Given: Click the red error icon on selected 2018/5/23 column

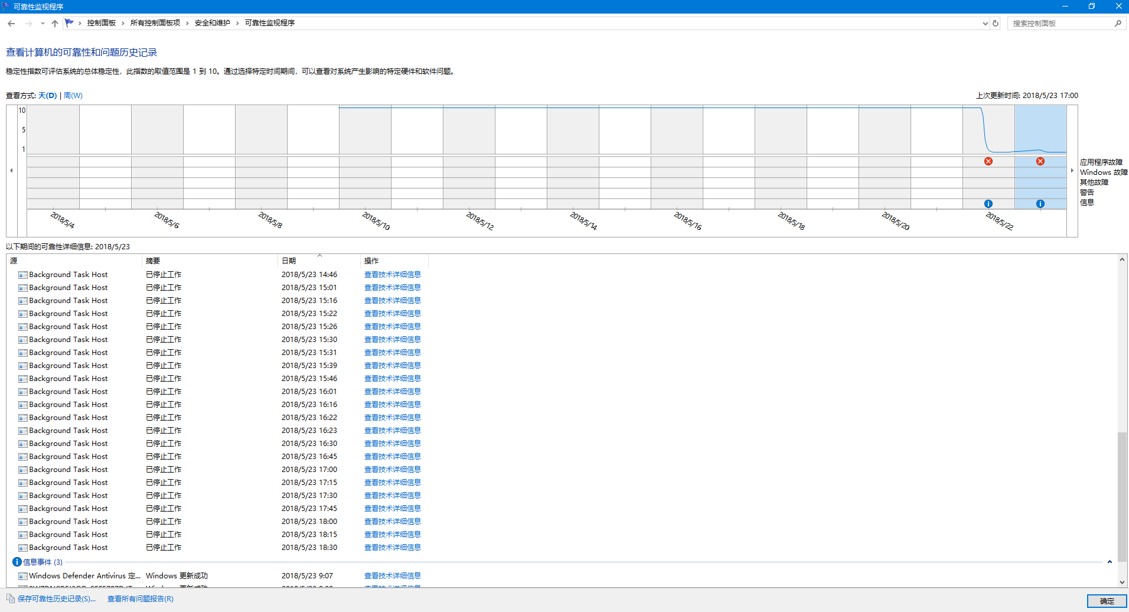Looking at the screenshot, I should pyautogui.click(x=1040, y=161).
